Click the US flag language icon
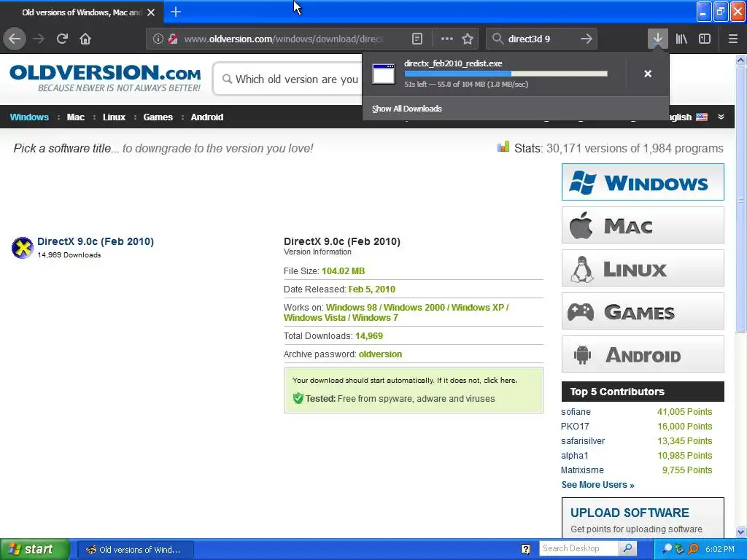This screenshot has height=560, width=747. pos(702,117)
